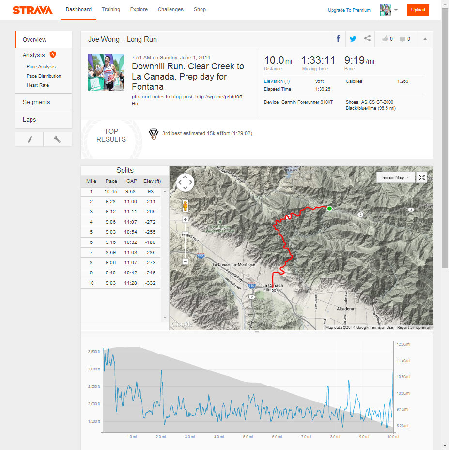The image size is (449, 450).
Task: Click the orange Upload button
Action: click(x=418, y=10)
